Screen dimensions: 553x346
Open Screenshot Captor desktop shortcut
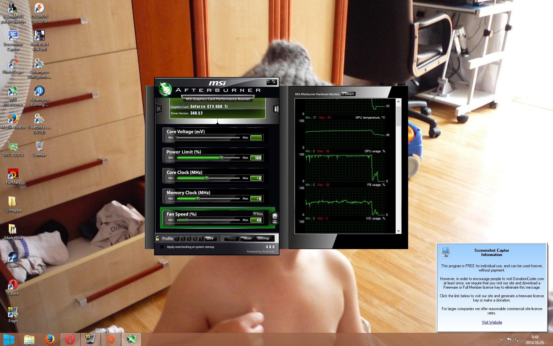point(13,41)
